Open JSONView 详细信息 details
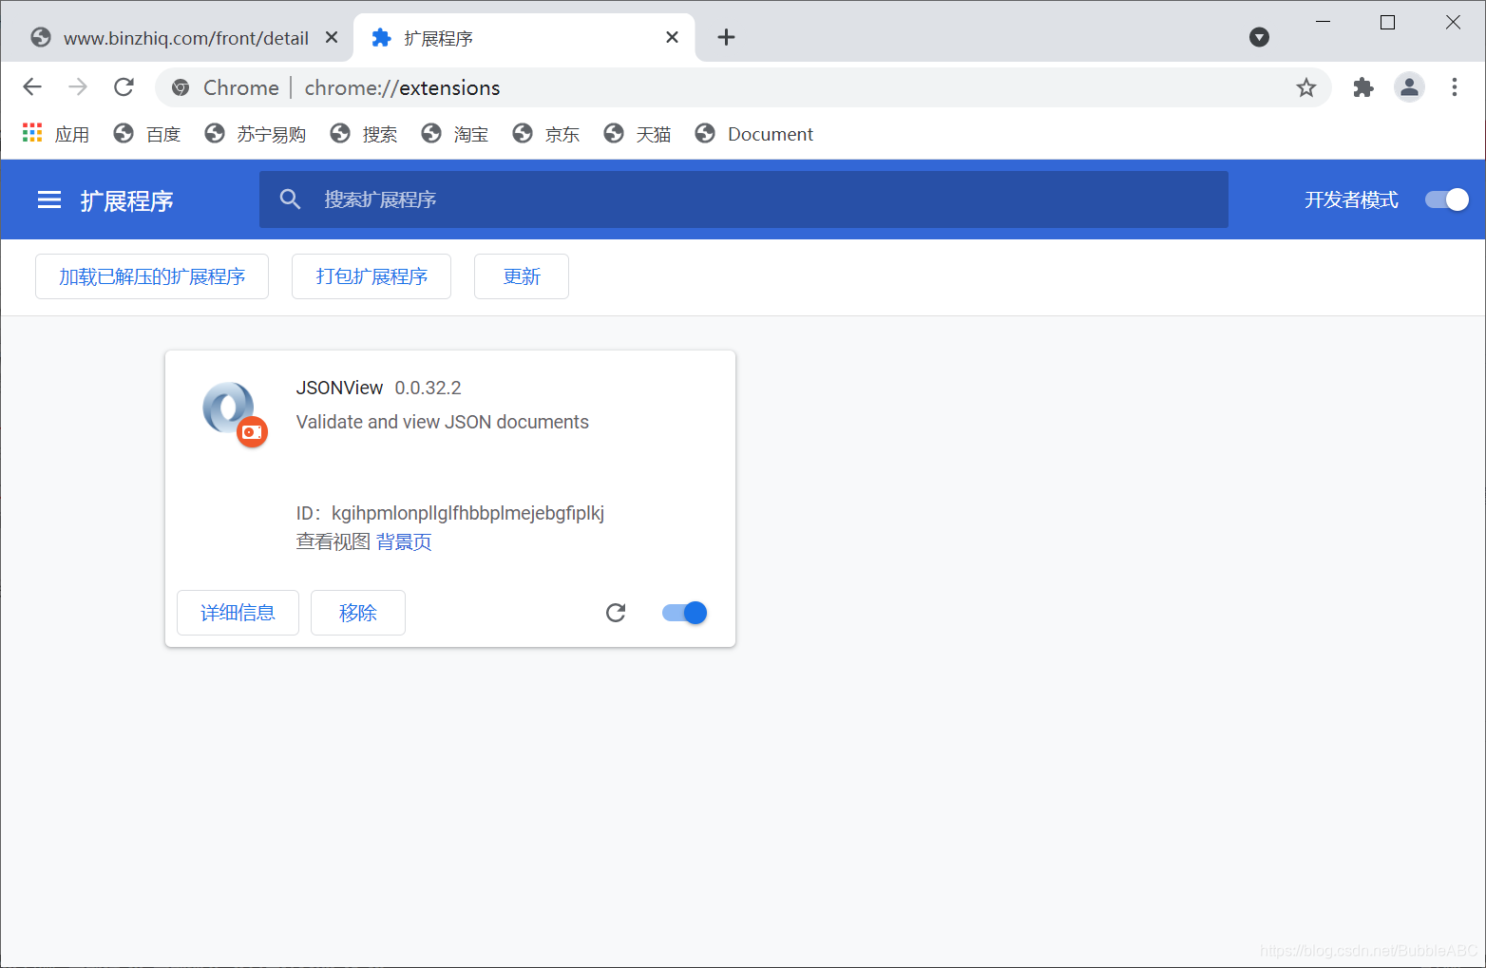Screen dimensions: 1486x968 238,613
